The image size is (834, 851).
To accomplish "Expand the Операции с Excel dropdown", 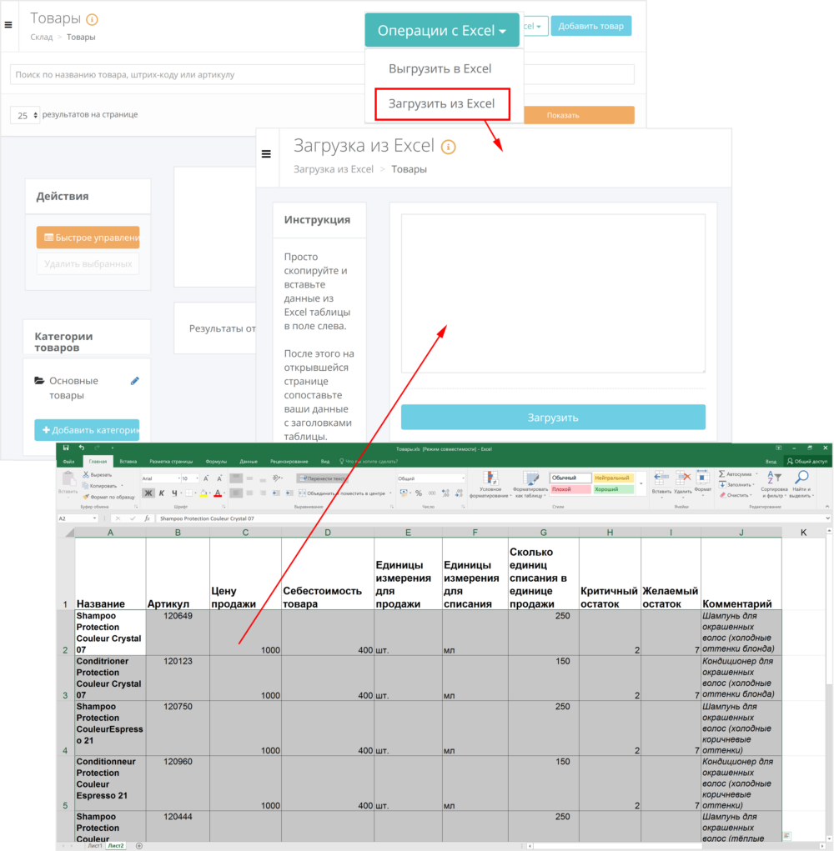I will click(442, 30).
